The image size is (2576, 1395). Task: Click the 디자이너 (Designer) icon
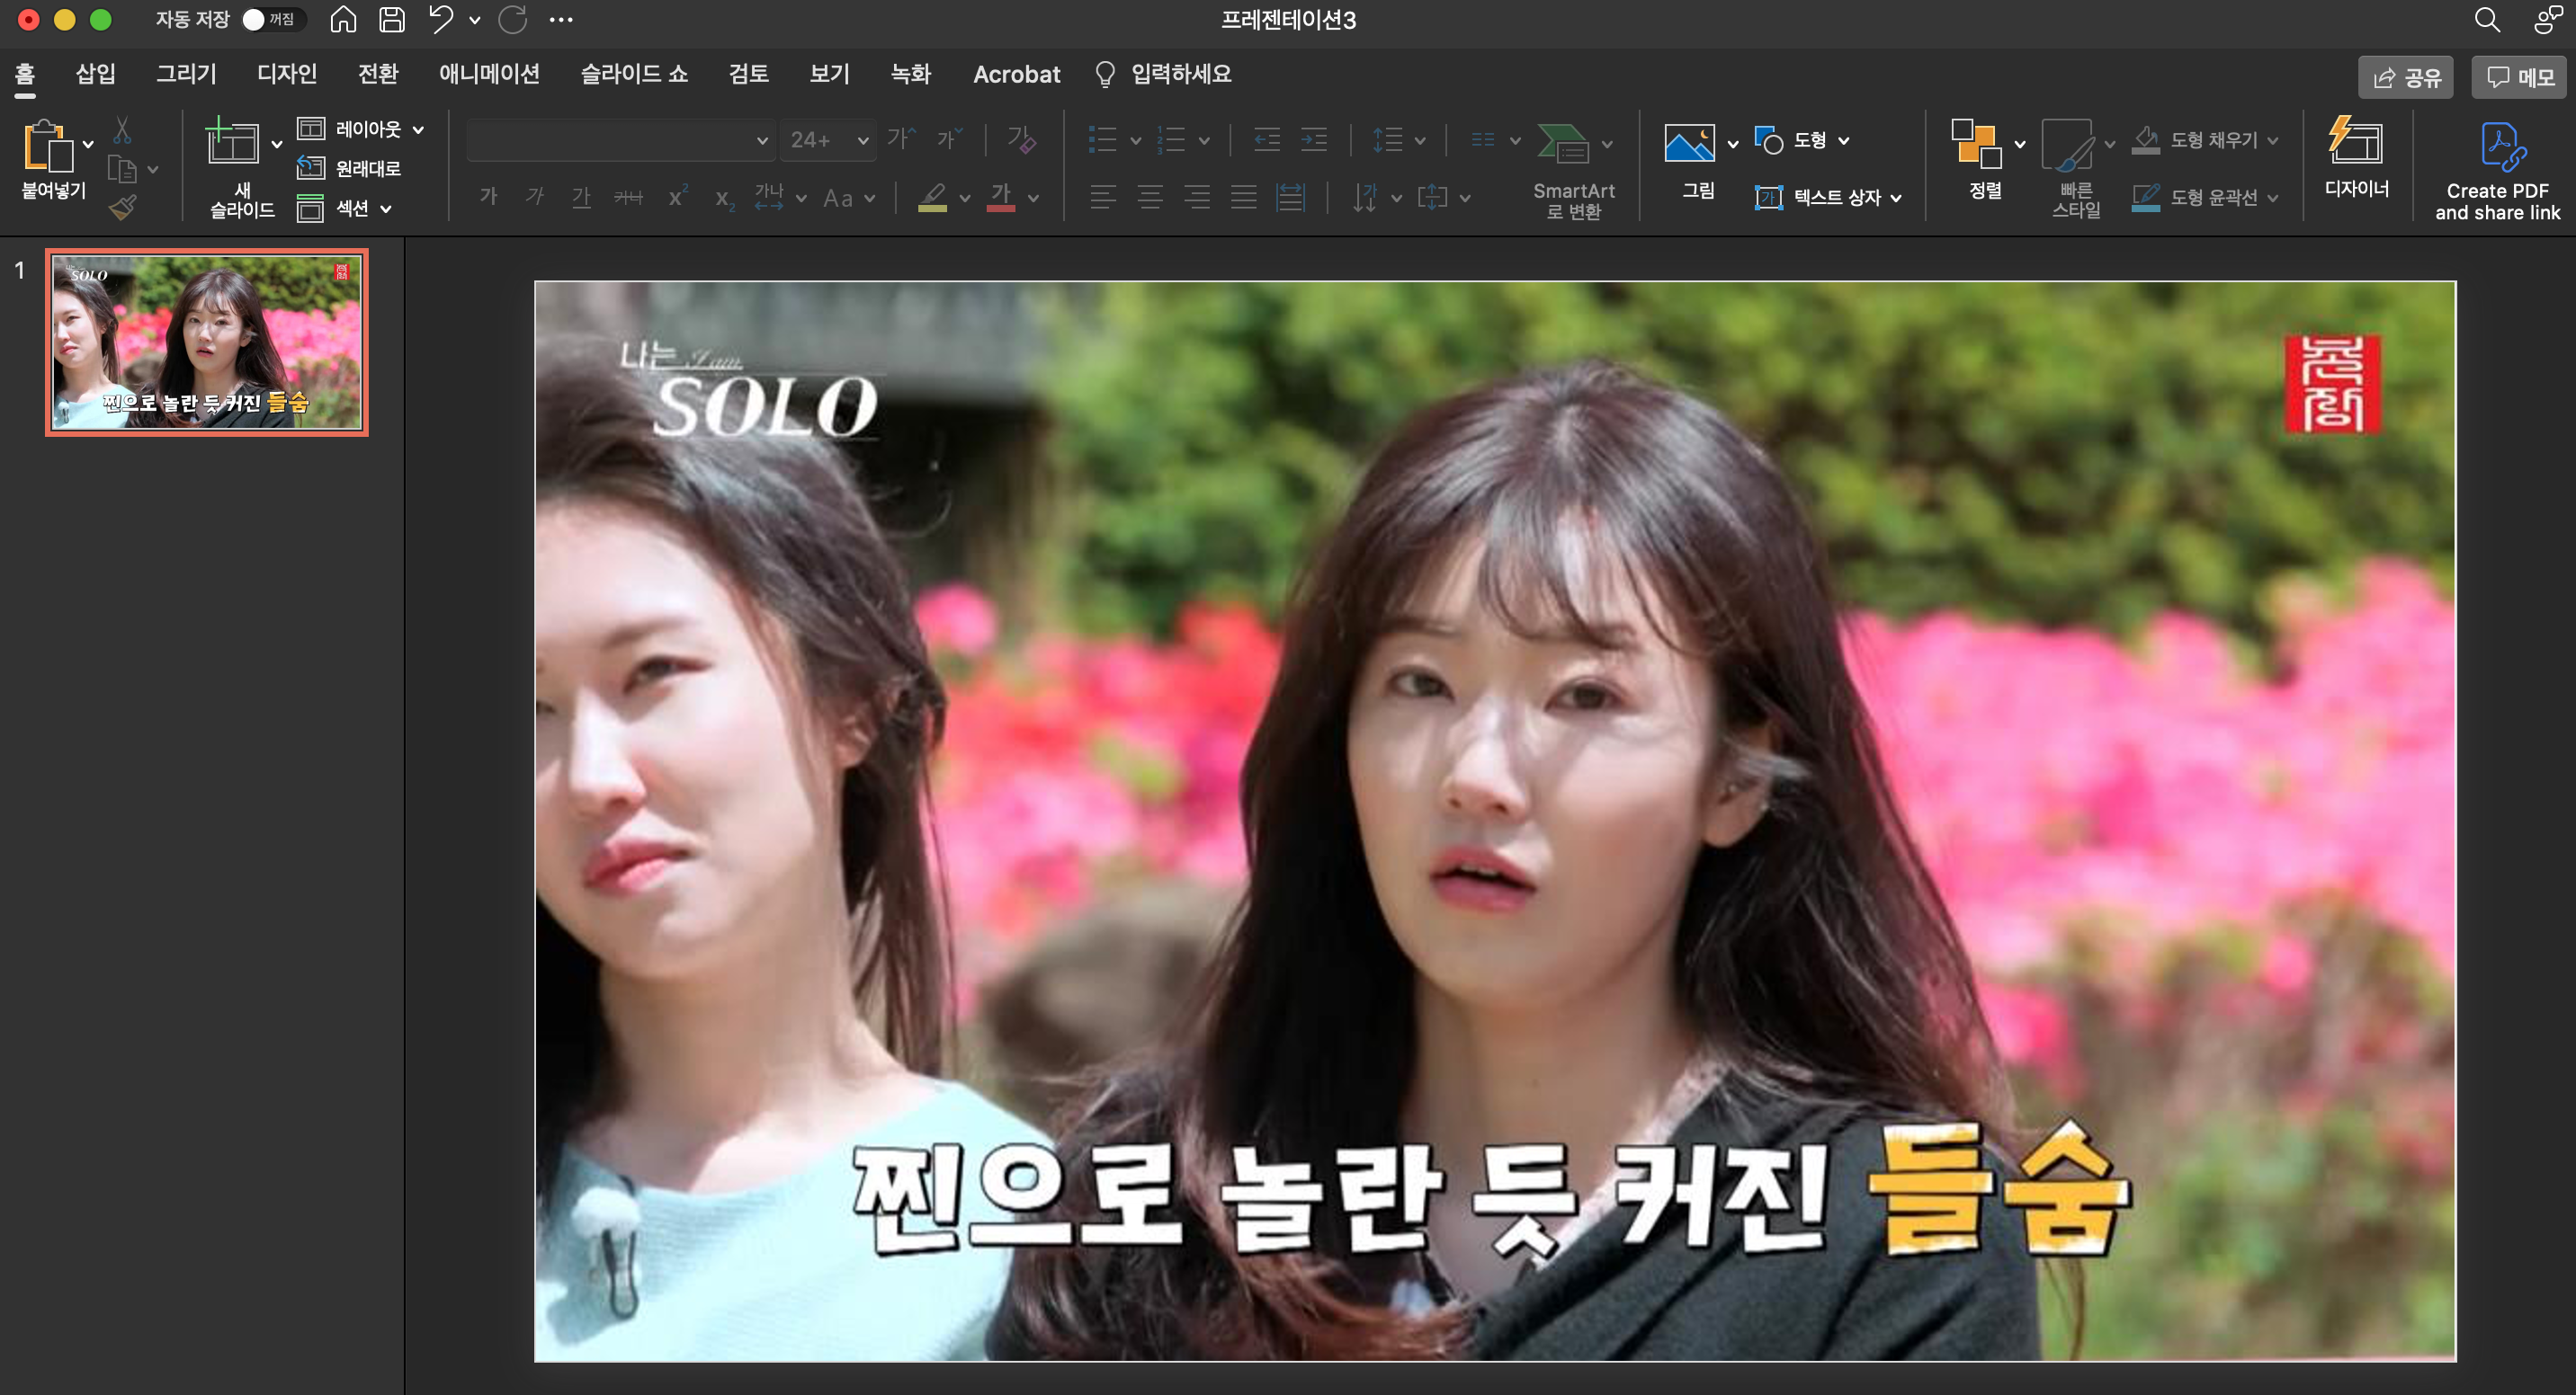point(2355,140)
